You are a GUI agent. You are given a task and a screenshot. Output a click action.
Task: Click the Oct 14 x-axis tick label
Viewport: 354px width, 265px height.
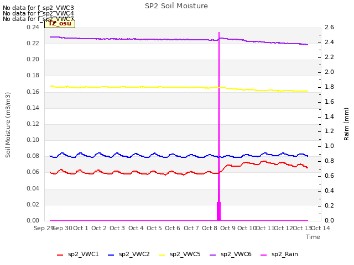(x=321, y=228)
